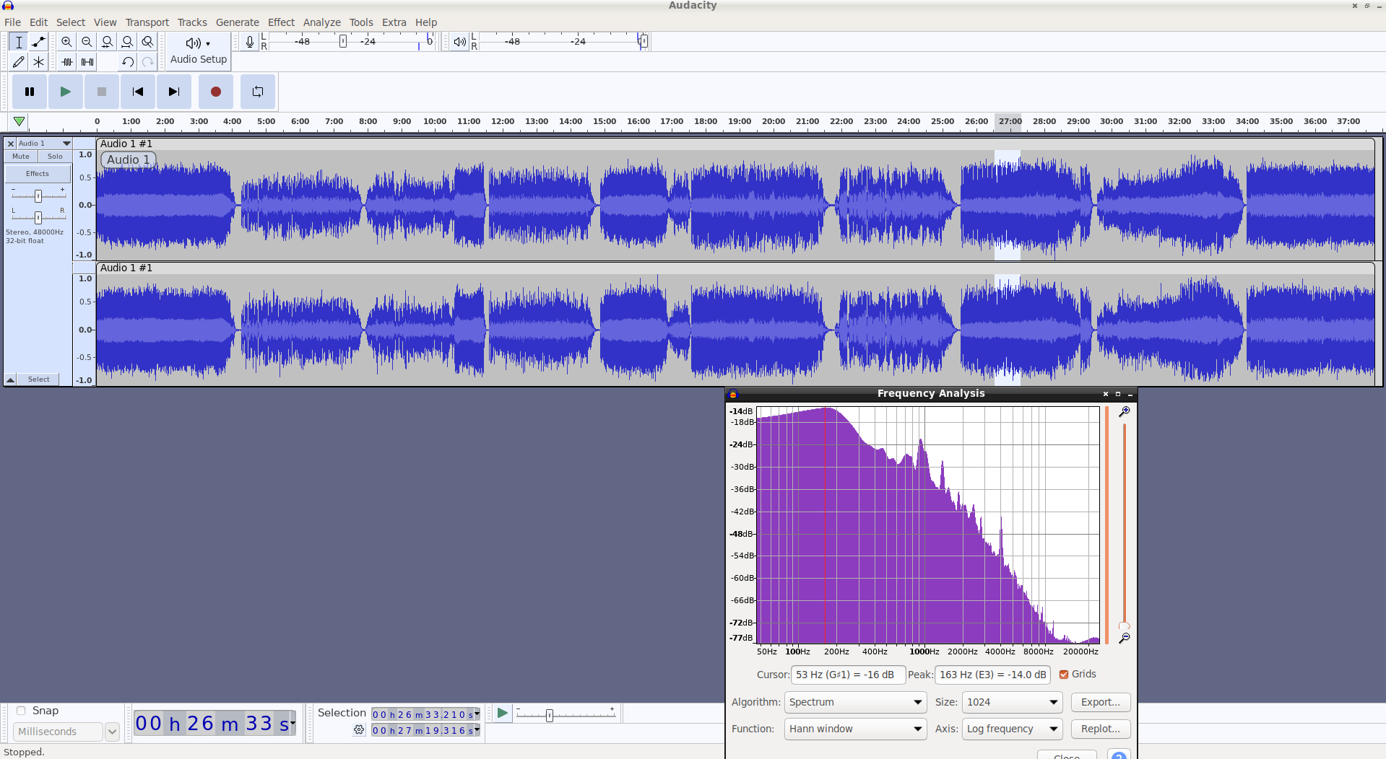This screenshot has height=759, width=1386.
Task: Open the Analyze menu
Action: pyautogui.click(x=322, y=22)
